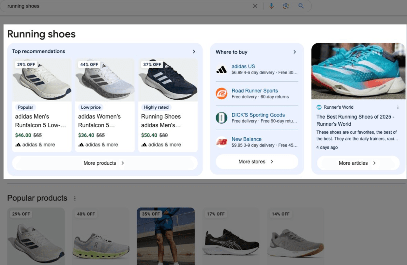Click the Low price tag

[x=91, y=107]
